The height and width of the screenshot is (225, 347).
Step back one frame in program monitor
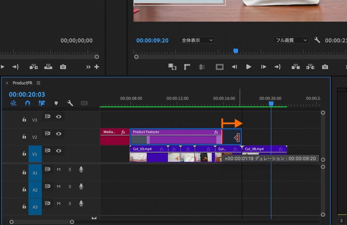(x=234, y=67)
